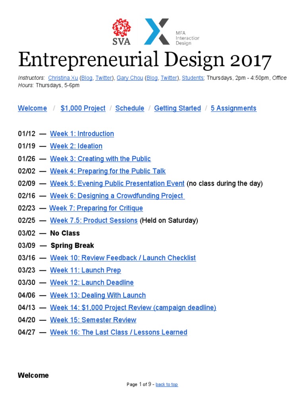Open the Getting Started nav link

coord(178,108)
